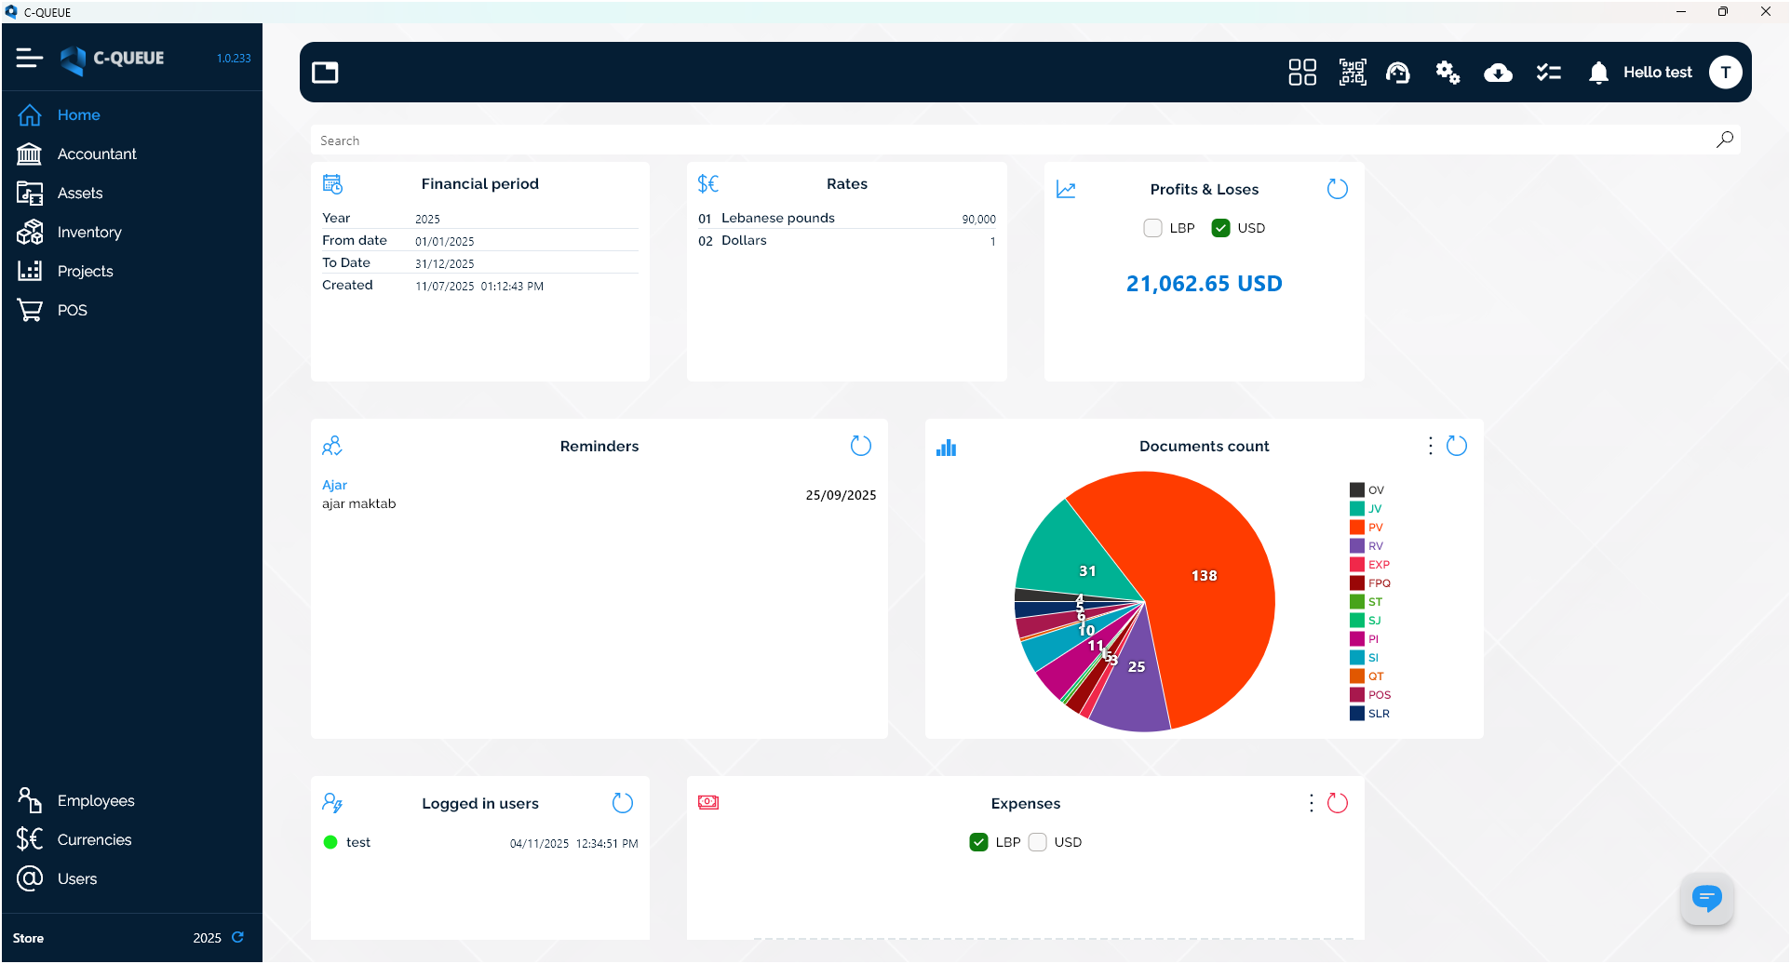Click the T user avatar menu
Image resolution: width=1791 pixels, height=964 pixels.
point(1726,72)
